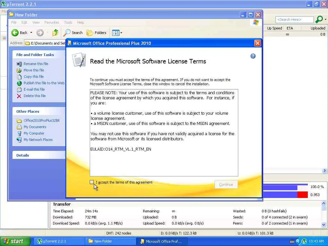Open the Views icon in Explorer toolbar
The width and height of the screenshot is (328, 246).
pos(115,33)
